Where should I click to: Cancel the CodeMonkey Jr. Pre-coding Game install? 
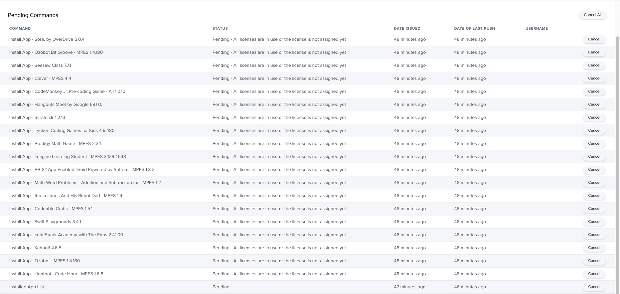pyautogui.click(x=594, y=92)
